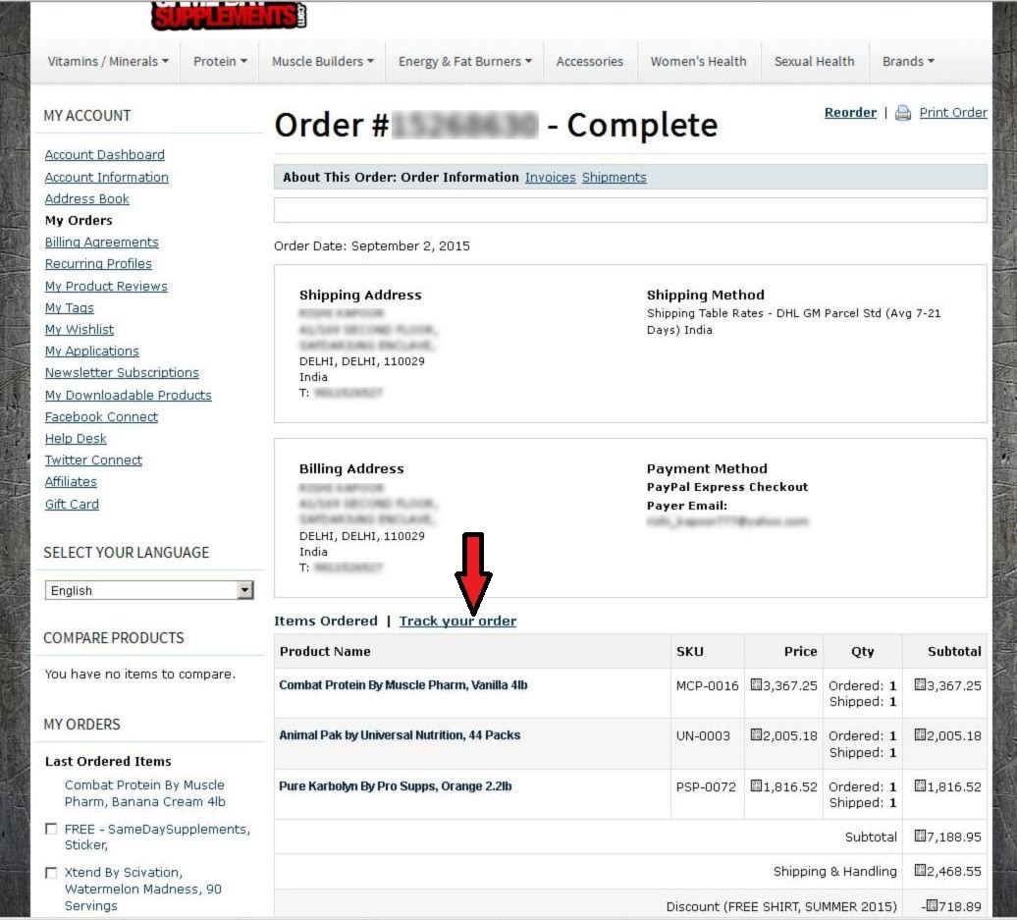Expand the Brands menu
The height and width of the screenshot is (920, 1017).
pos(908,62)
